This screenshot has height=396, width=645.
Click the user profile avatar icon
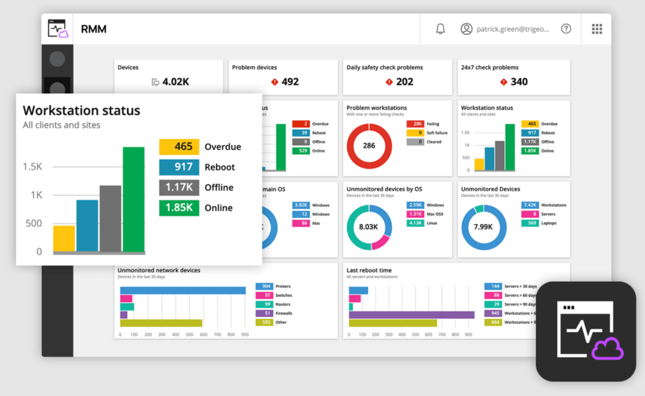click(466, 29)
